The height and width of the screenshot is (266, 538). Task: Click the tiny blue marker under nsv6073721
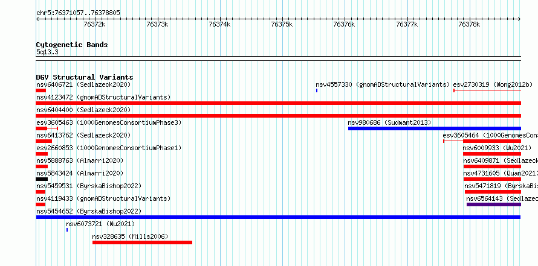pyautogui.click(x=67, y=230)
